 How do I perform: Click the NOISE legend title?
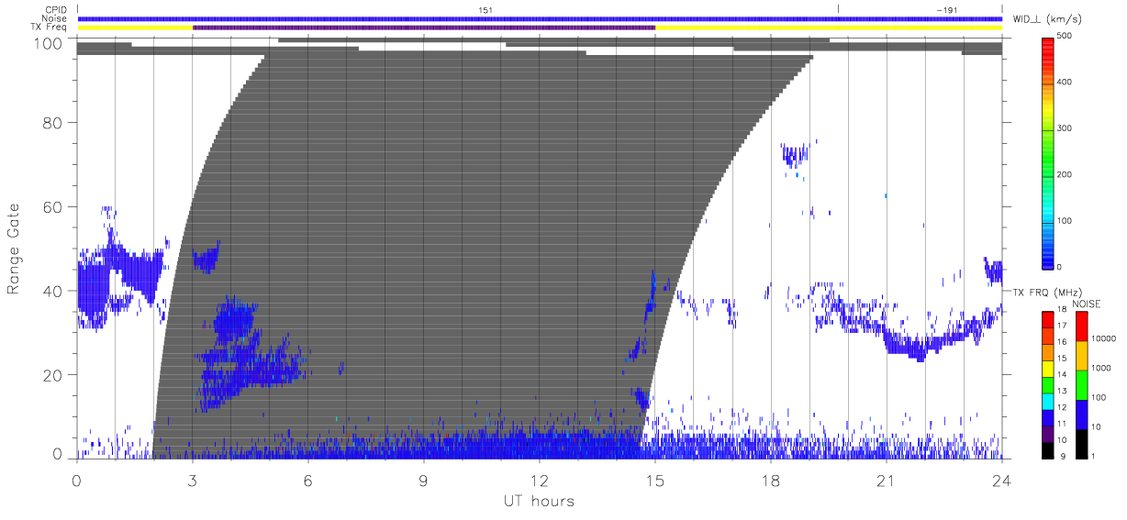pos(1086,304)
